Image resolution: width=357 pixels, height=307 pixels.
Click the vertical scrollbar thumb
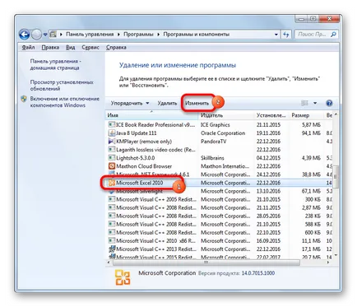click(336, 177)
